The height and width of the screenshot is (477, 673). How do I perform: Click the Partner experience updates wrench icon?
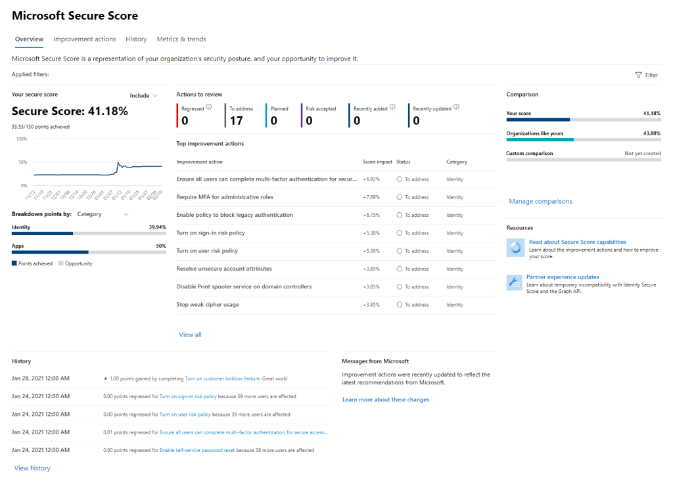click(515, 283)
